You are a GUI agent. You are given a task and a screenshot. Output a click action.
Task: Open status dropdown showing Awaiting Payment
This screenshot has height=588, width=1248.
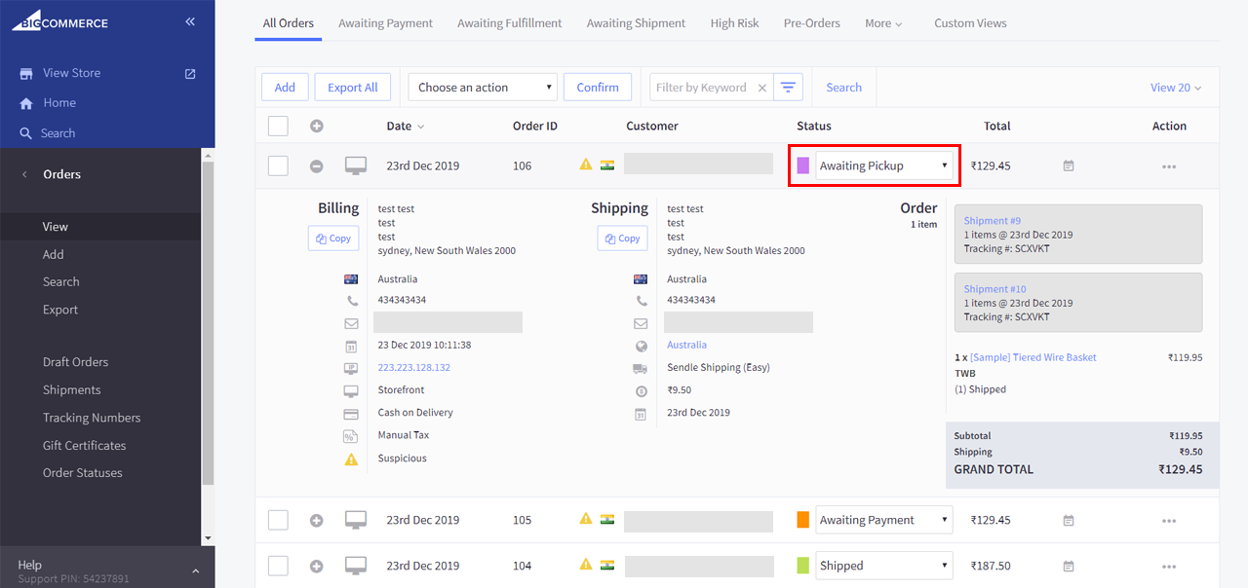click(x=883, y=520)
